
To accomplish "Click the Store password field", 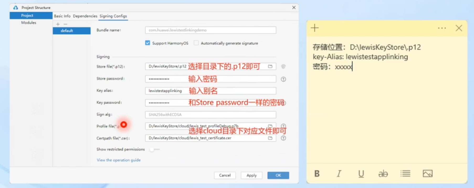I will (x=210, y=79).
